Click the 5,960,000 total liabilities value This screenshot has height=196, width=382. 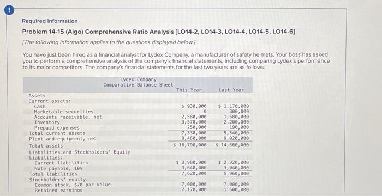click(236, 173)
